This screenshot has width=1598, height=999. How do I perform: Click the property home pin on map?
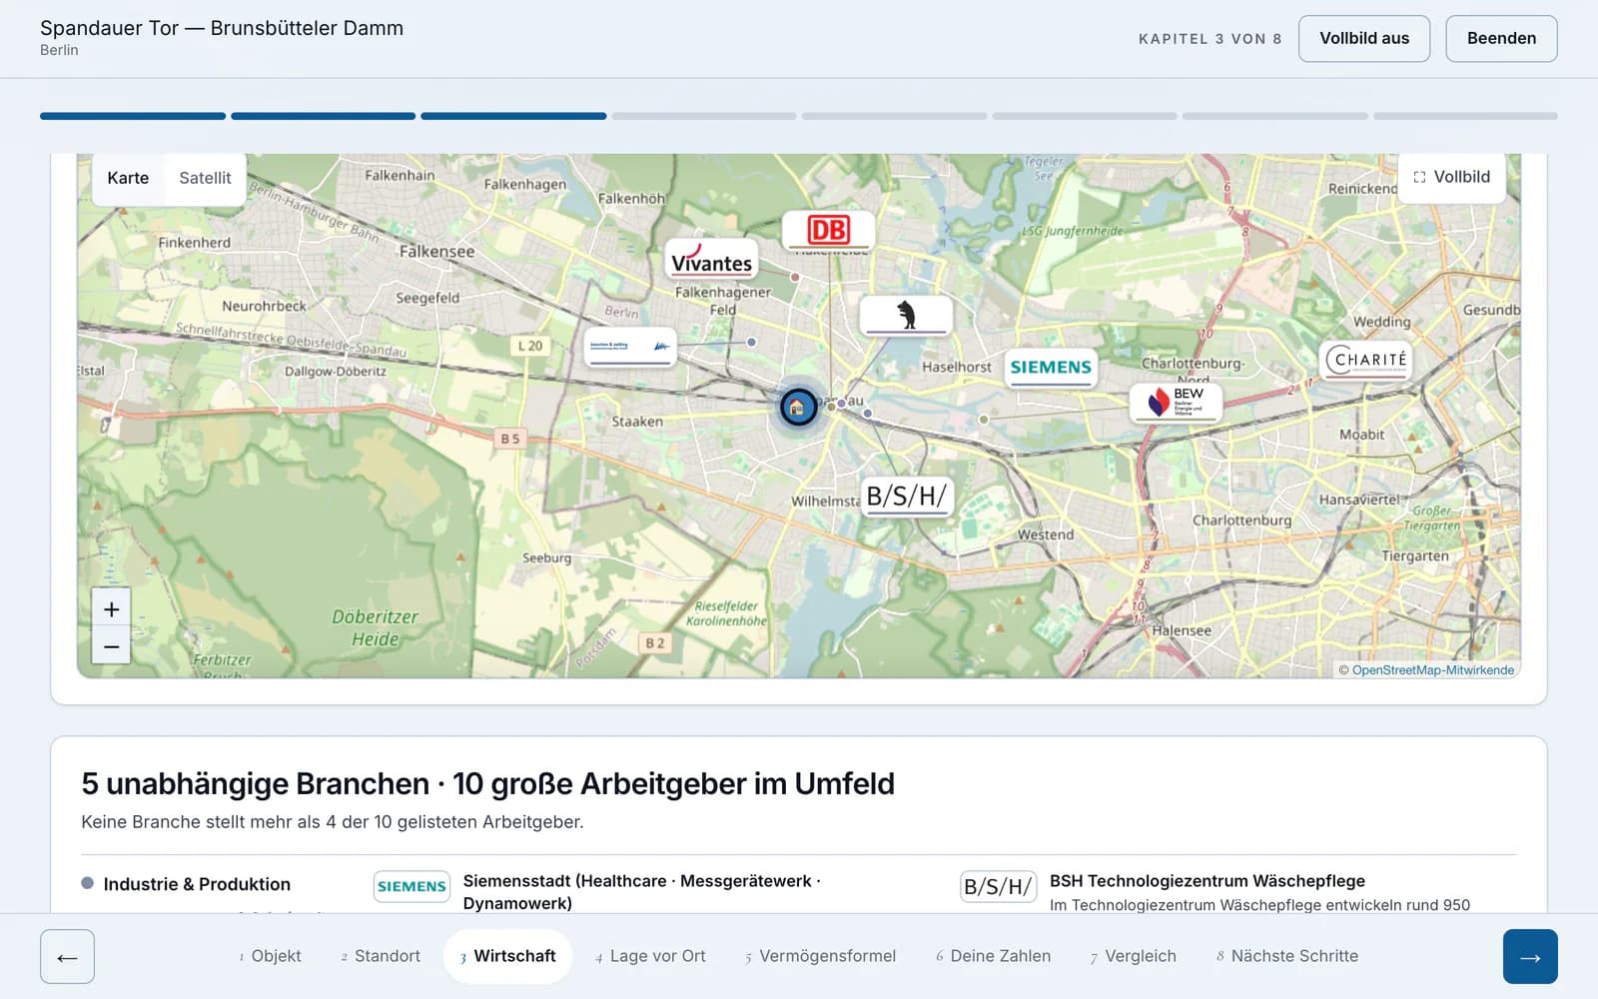(798, 407)
